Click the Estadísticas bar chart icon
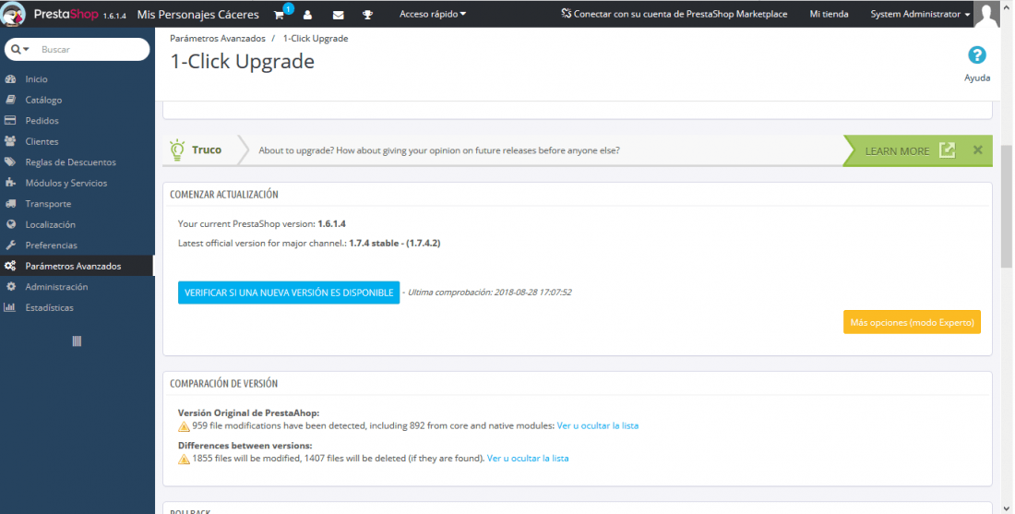The image size is (1015, 514). pyautogui.click(x=10, y=307)
